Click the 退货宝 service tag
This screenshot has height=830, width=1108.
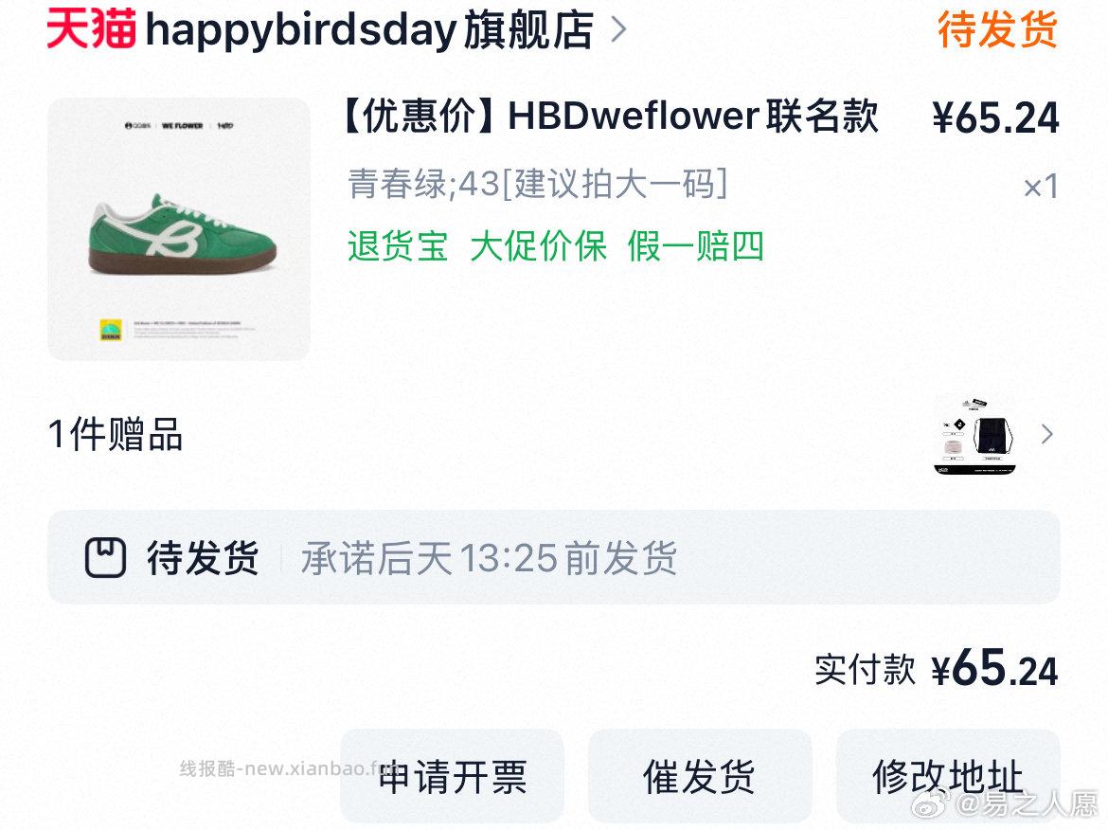point(398,247)
